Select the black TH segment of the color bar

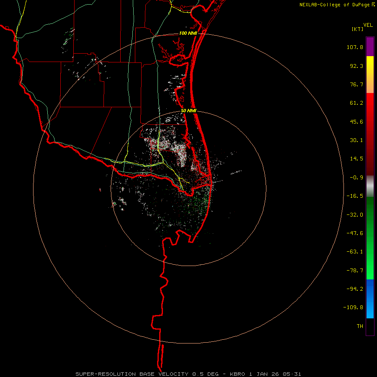pyautogui.click(x=370, y=326)
